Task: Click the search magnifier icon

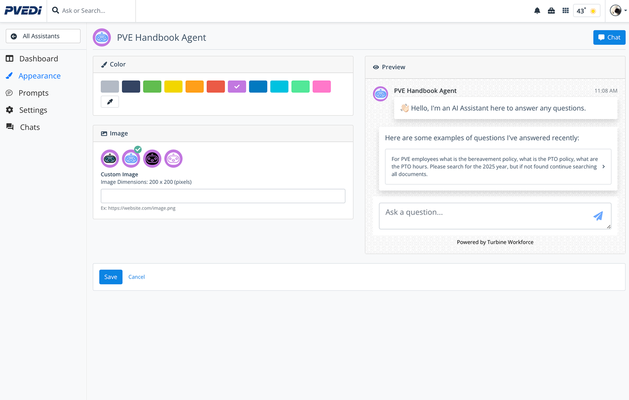Action: coord(55,10)
